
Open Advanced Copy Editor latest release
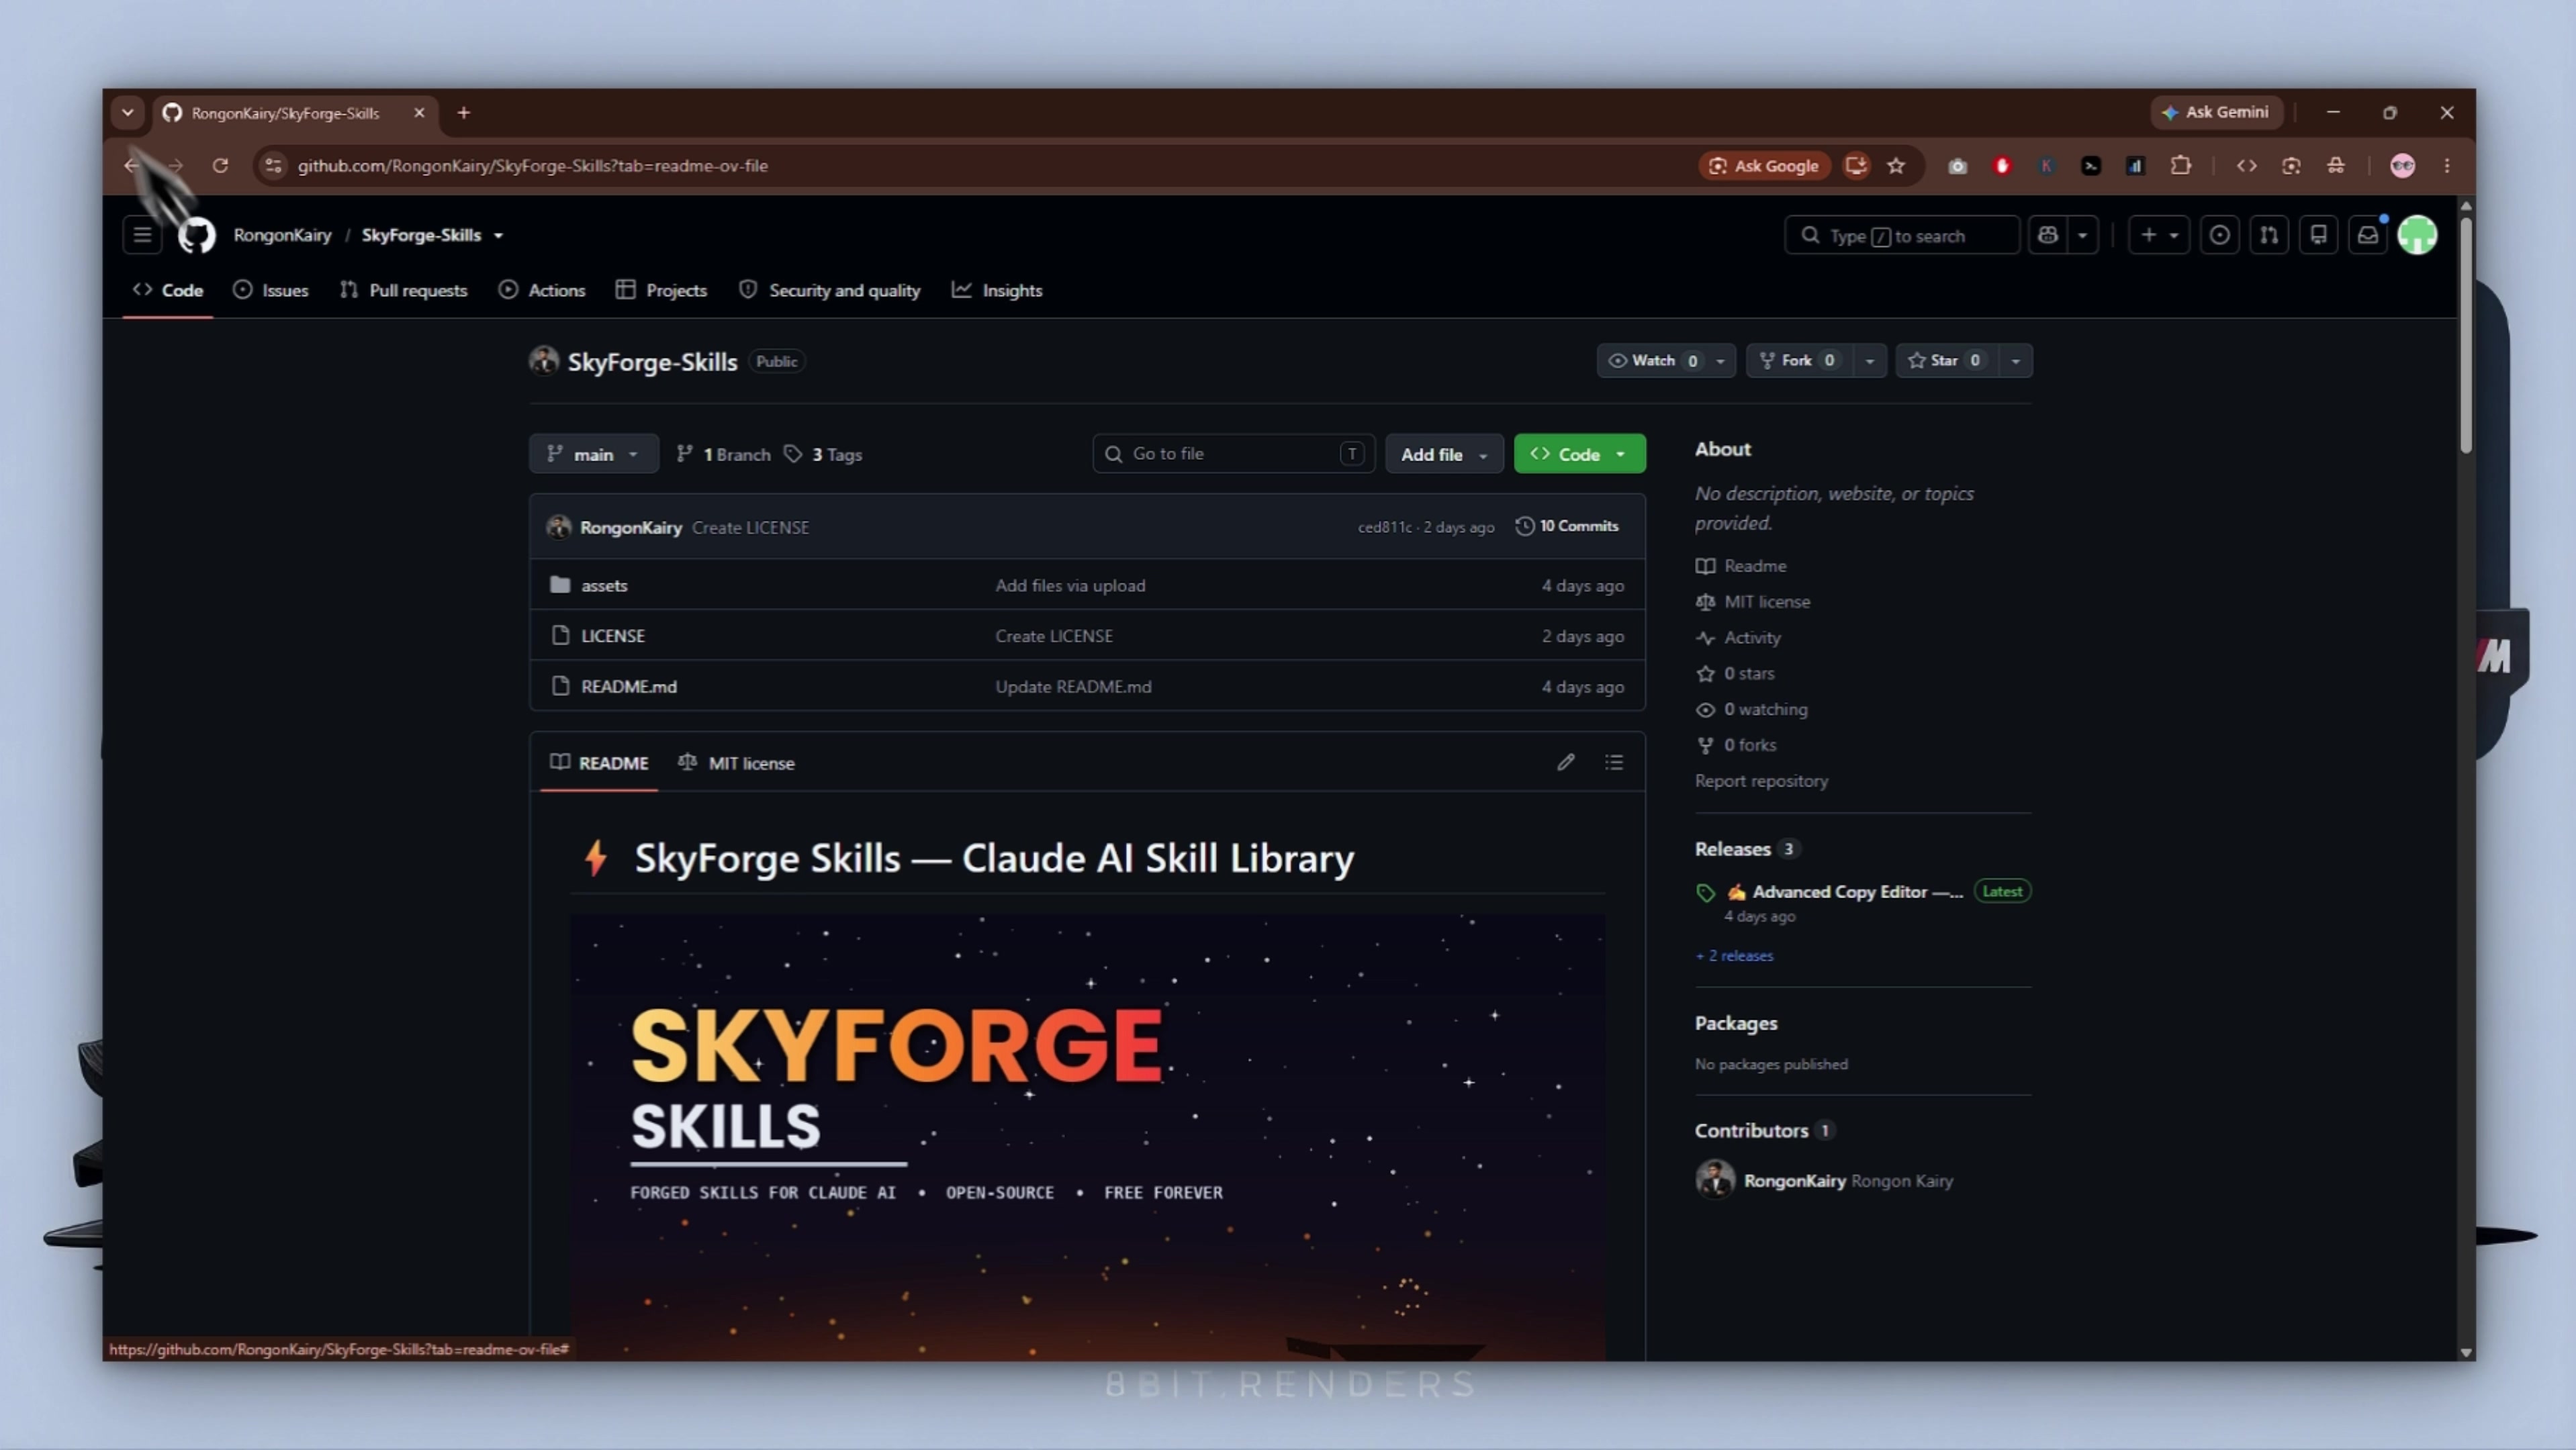tap(1857, 892)
